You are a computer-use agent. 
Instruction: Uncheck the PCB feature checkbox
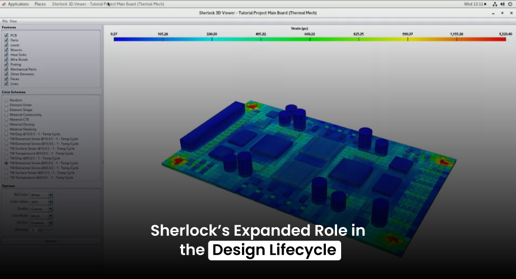(x=6, y=35)
